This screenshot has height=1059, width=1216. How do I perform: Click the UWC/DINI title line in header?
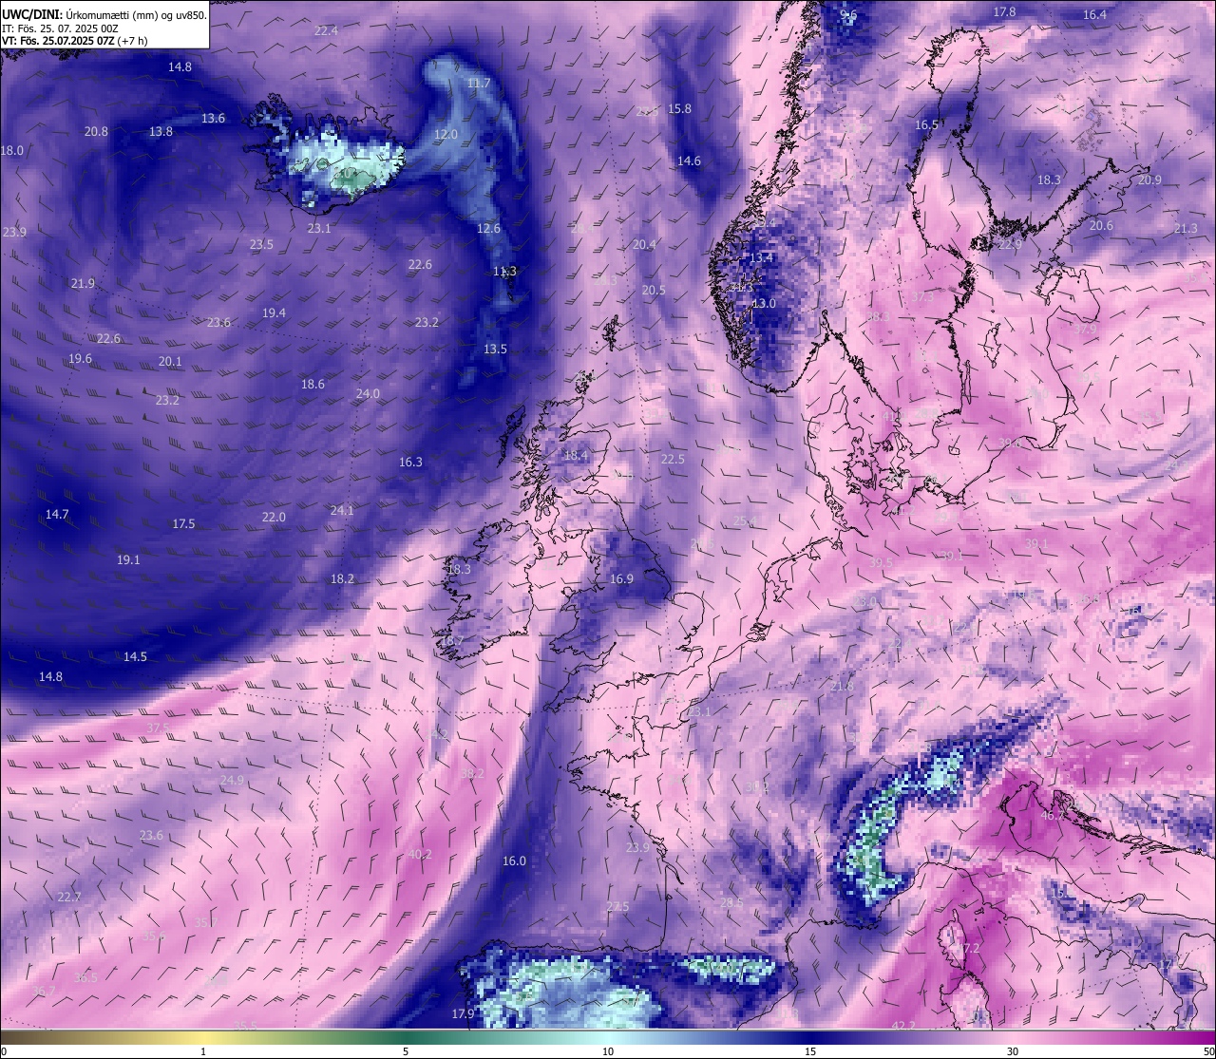(x=104, y=15)
